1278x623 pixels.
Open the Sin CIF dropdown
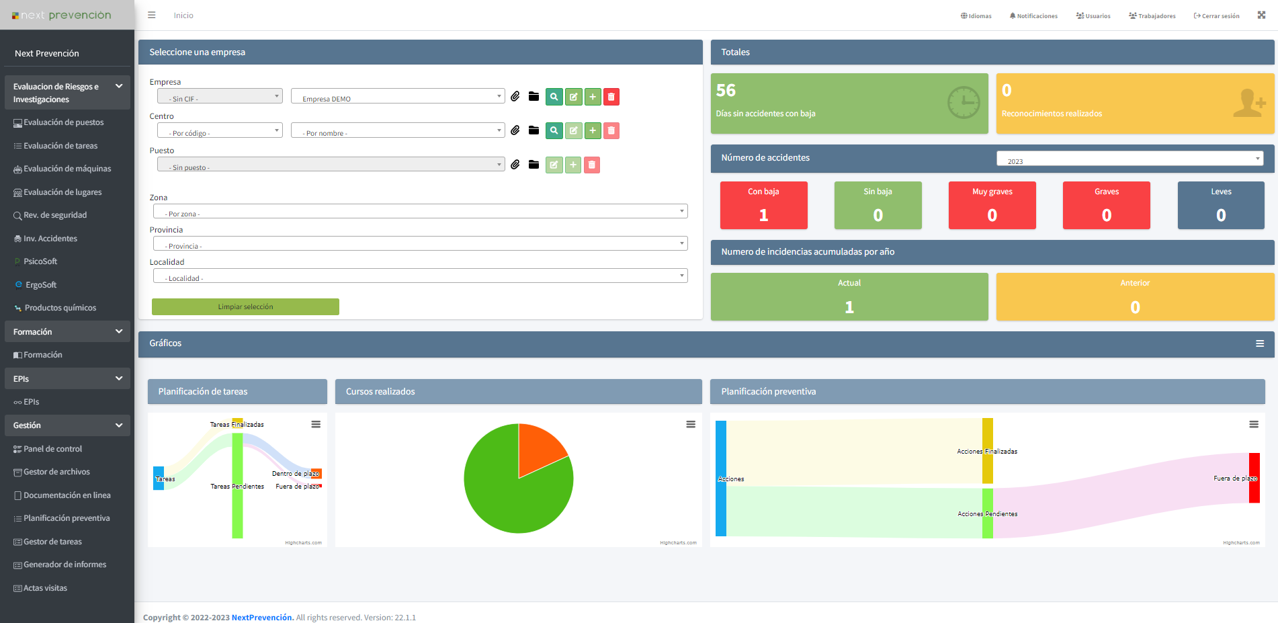click(220, 96)
